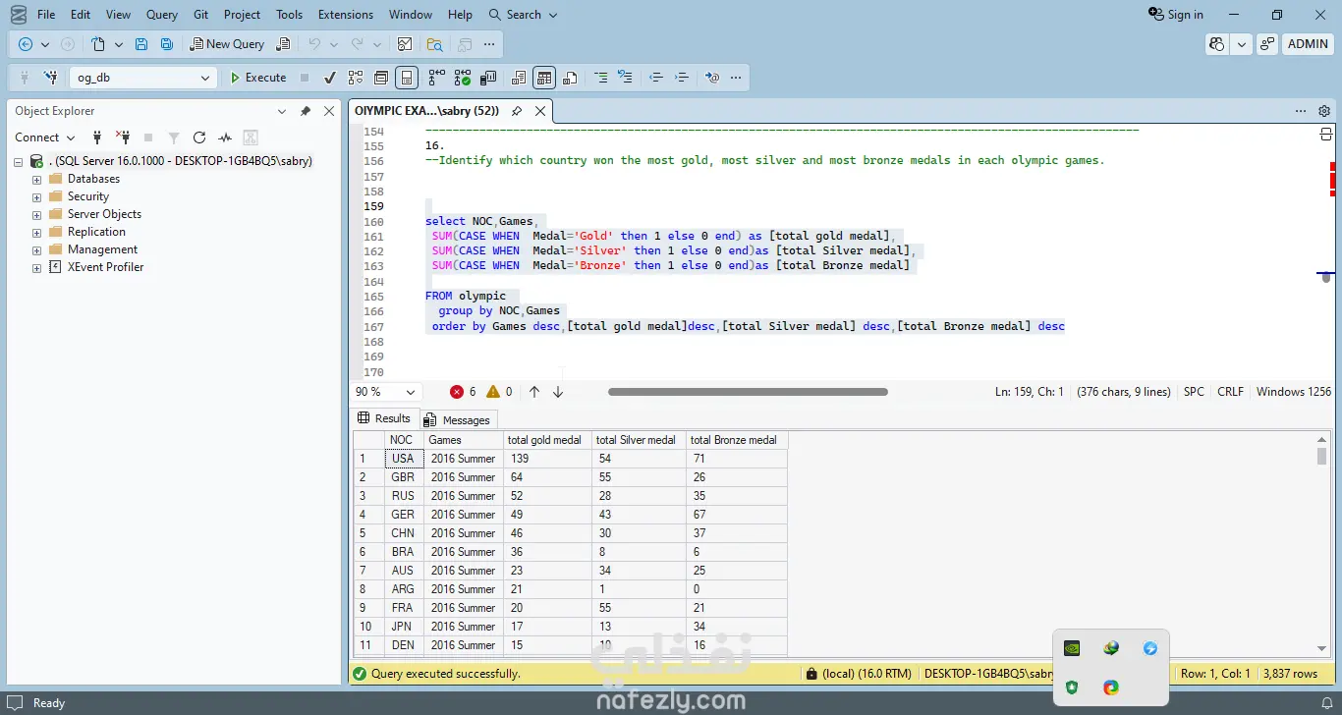This screenshot has width=1342, height=715.
Task: Toggle Results to Grid output mode
Action: (x=544, y=78)
